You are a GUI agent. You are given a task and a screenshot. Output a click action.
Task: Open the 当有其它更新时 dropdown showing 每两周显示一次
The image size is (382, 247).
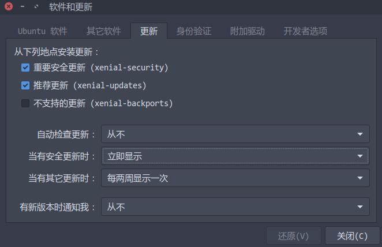(x=235, y=178)
